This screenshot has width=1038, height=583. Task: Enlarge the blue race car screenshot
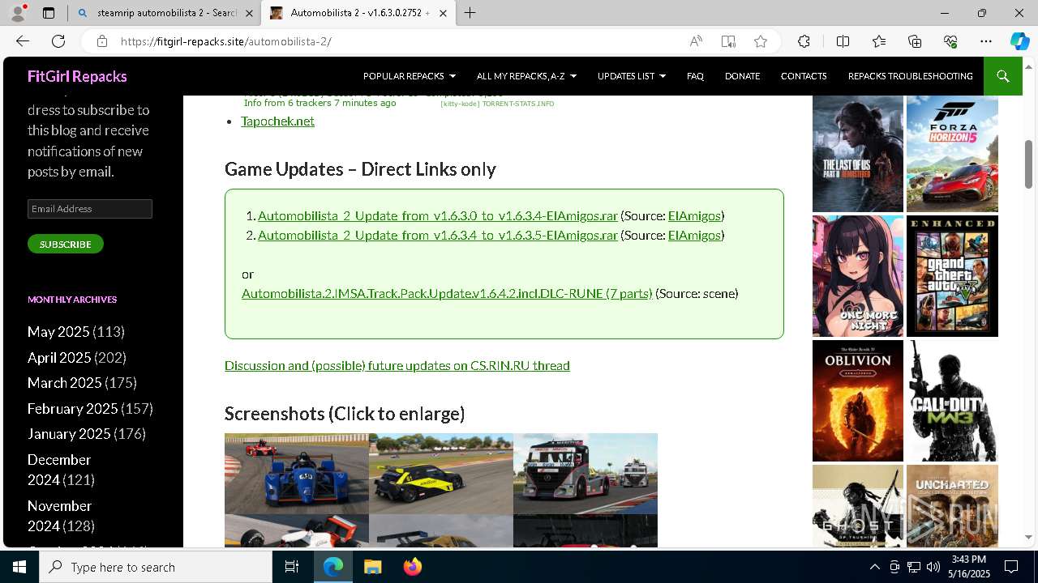pos(297,474)
